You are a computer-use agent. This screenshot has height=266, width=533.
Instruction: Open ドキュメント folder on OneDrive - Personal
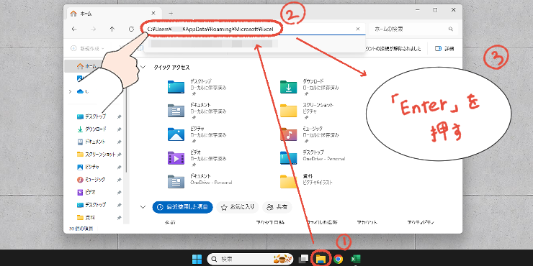pyautogui.click(x=200, y=181)
